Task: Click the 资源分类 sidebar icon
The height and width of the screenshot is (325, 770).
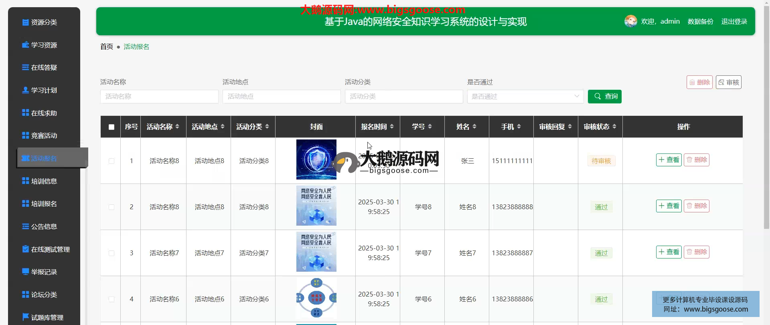Action: pos(25,22)
